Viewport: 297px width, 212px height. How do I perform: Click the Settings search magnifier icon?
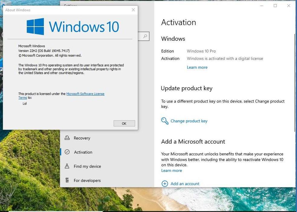click(x=145, y=36)
